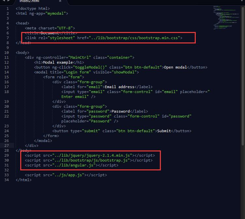
Task: Click line number 29 in the gutter
Action: pyautogui.click(x=7, y=156)
